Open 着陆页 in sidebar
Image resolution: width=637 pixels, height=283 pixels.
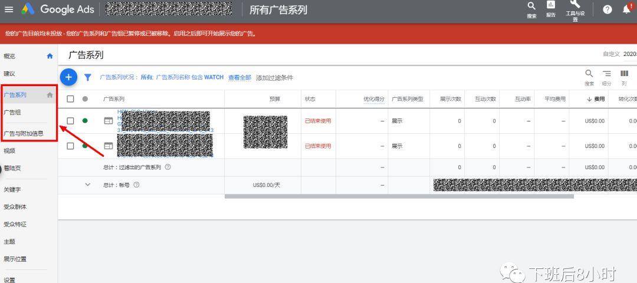pyautogui.click(x=12, y=168)
